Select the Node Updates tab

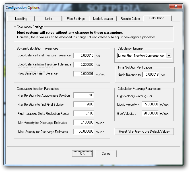point(103,19)
